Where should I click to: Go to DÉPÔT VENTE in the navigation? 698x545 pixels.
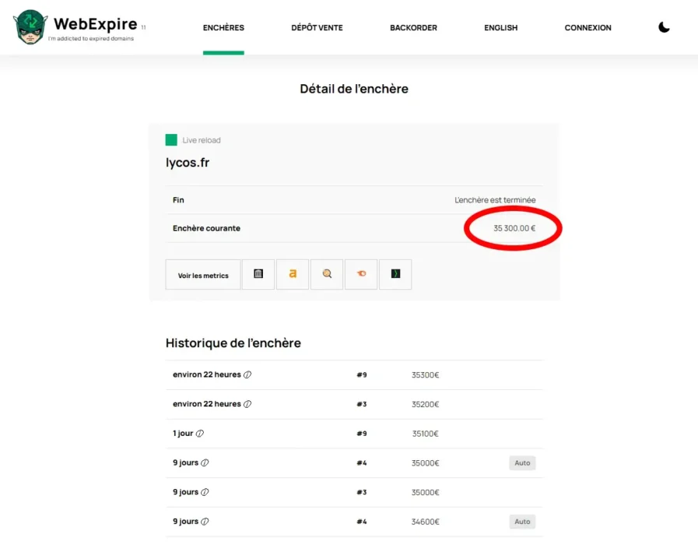tap(317, 27)
